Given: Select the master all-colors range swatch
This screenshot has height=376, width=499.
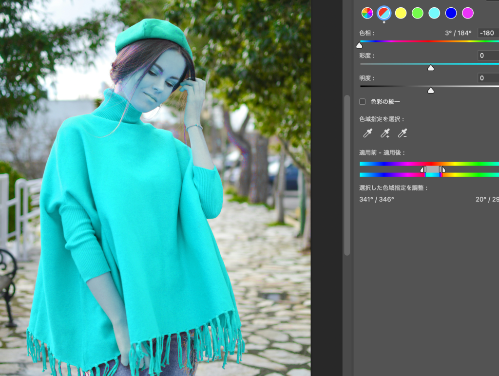Looking at the screenshot, I should pos(367,13).
